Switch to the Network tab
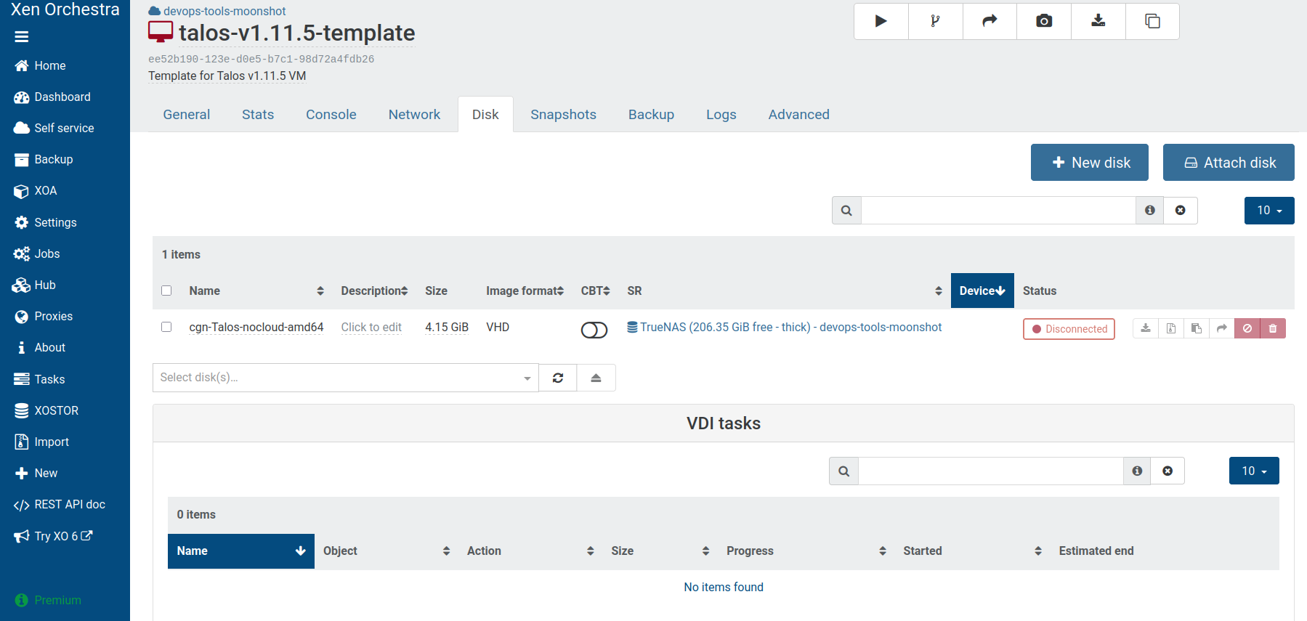This screenshot has width=1307, height=621. coord(414,115)
